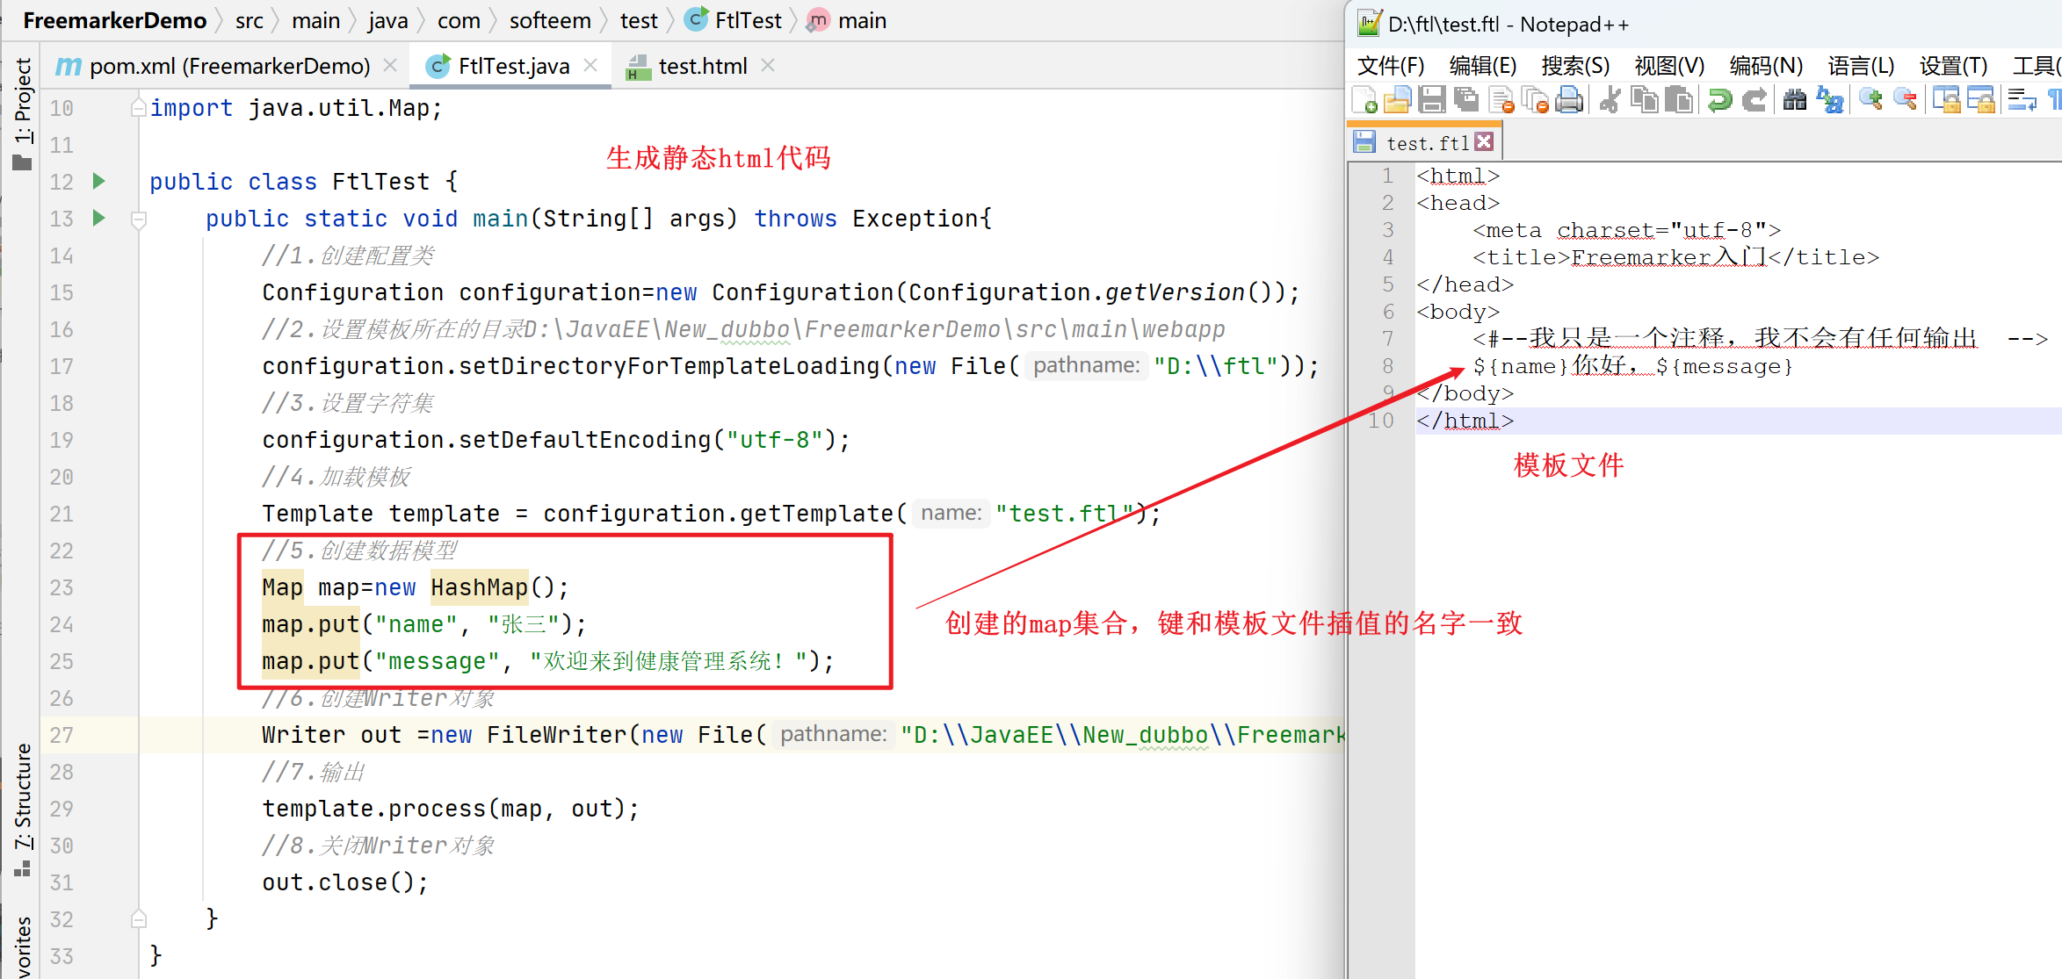Open the 搜索(S) menu in Notepad++
The image size is (2062, 979).
1575,65
